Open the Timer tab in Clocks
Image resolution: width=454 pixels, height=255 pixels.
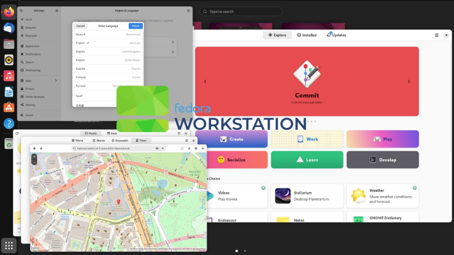[141, 141]
